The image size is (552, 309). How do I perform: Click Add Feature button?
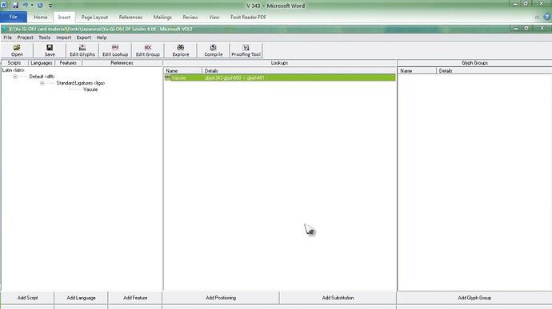135,298
